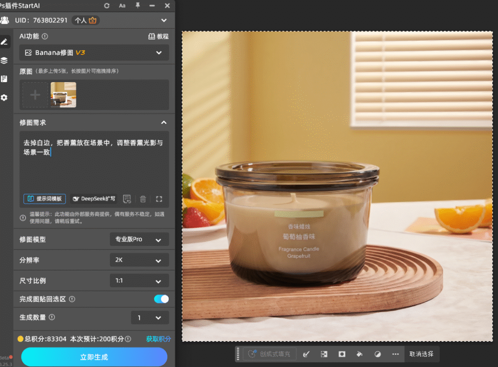Click the 个人 membership crown badge
498x367 pixels.
pyautogui.click(x=86, y=20)
